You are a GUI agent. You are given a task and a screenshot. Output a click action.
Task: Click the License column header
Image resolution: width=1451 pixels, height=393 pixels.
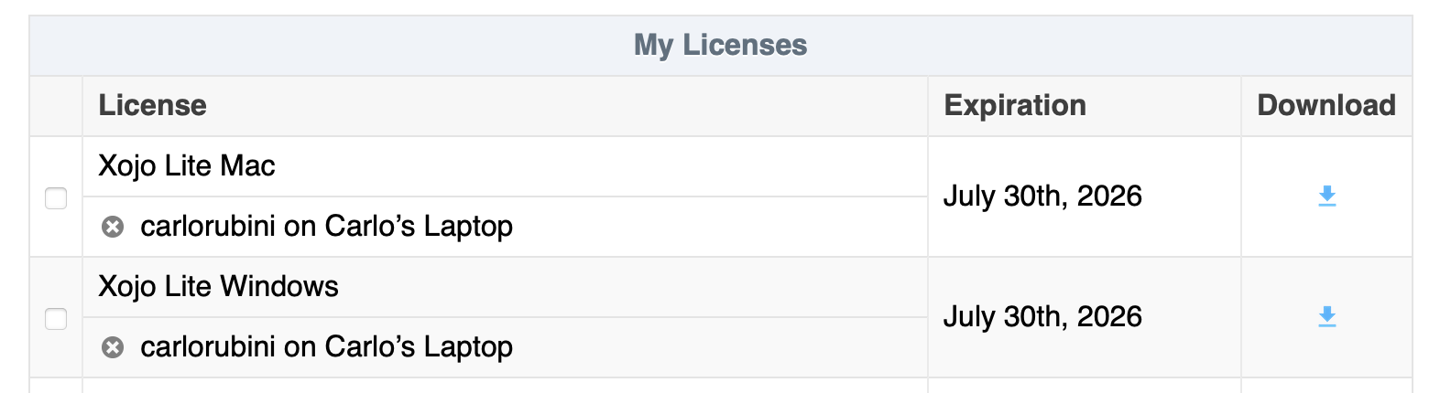pos(153,106)
